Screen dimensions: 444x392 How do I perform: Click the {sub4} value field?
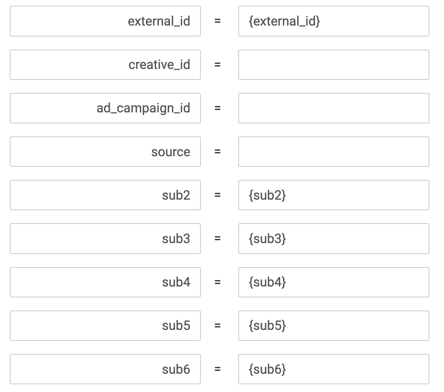[x=333, y=282]
